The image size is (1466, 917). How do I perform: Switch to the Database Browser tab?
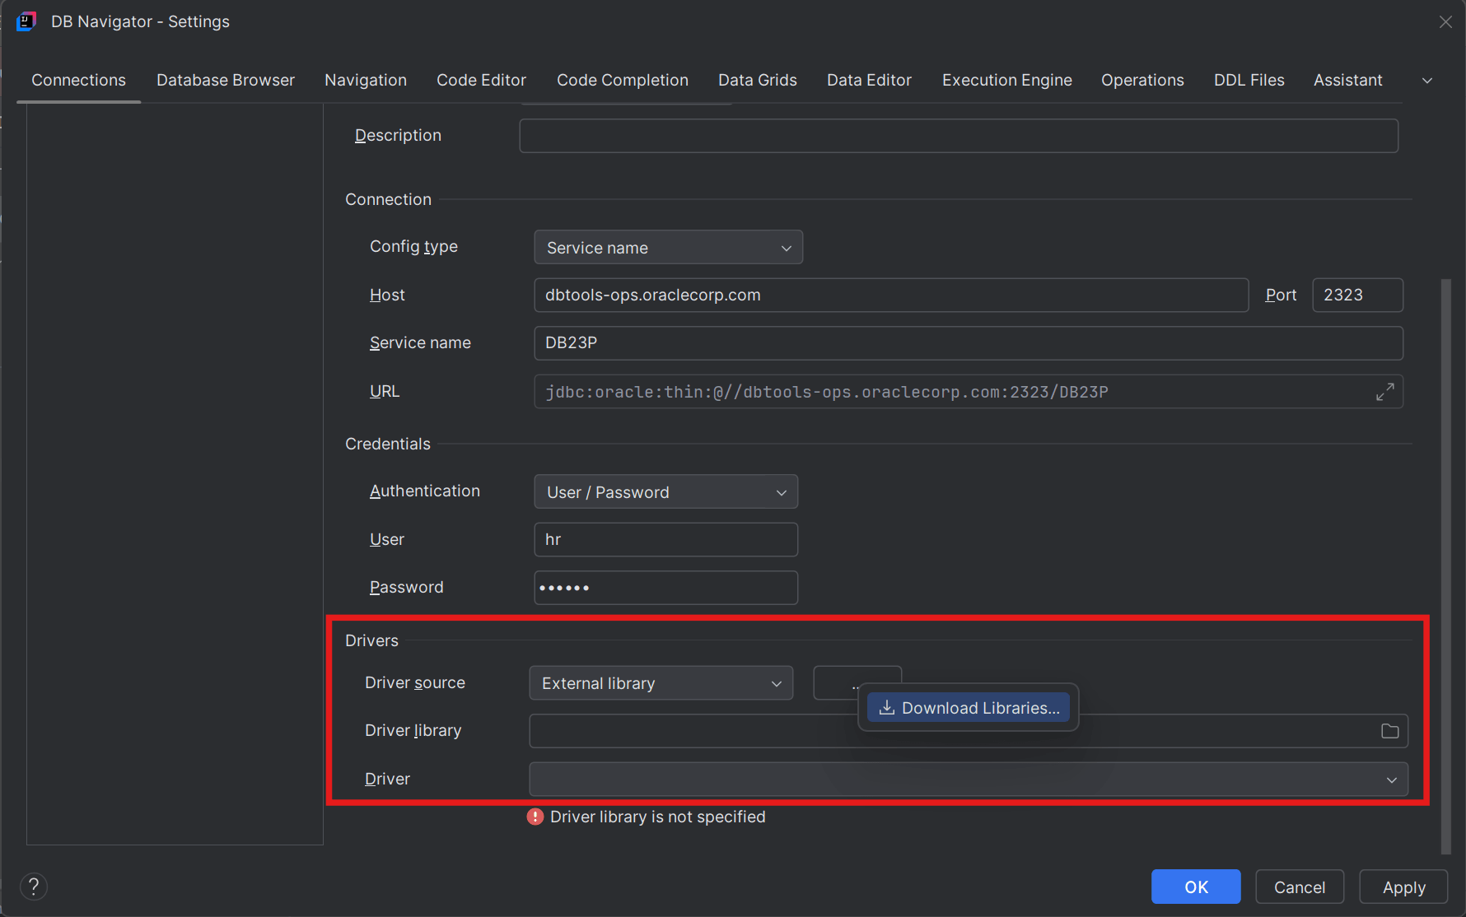[225, 80]
